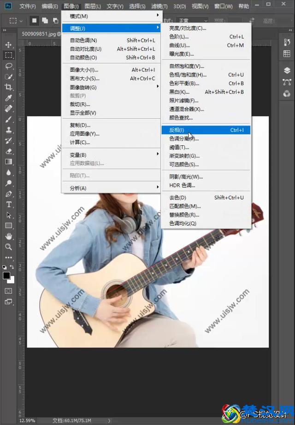Pick the Eyedropper tool
Image resolution: width=295 pixels, height=425 pixels.
[8, 98]
